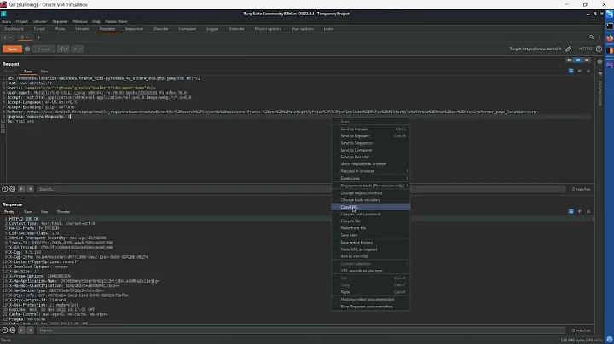Toggle response non-printable characters \n icon
The image size is (614, 344).
coord(580,211)
